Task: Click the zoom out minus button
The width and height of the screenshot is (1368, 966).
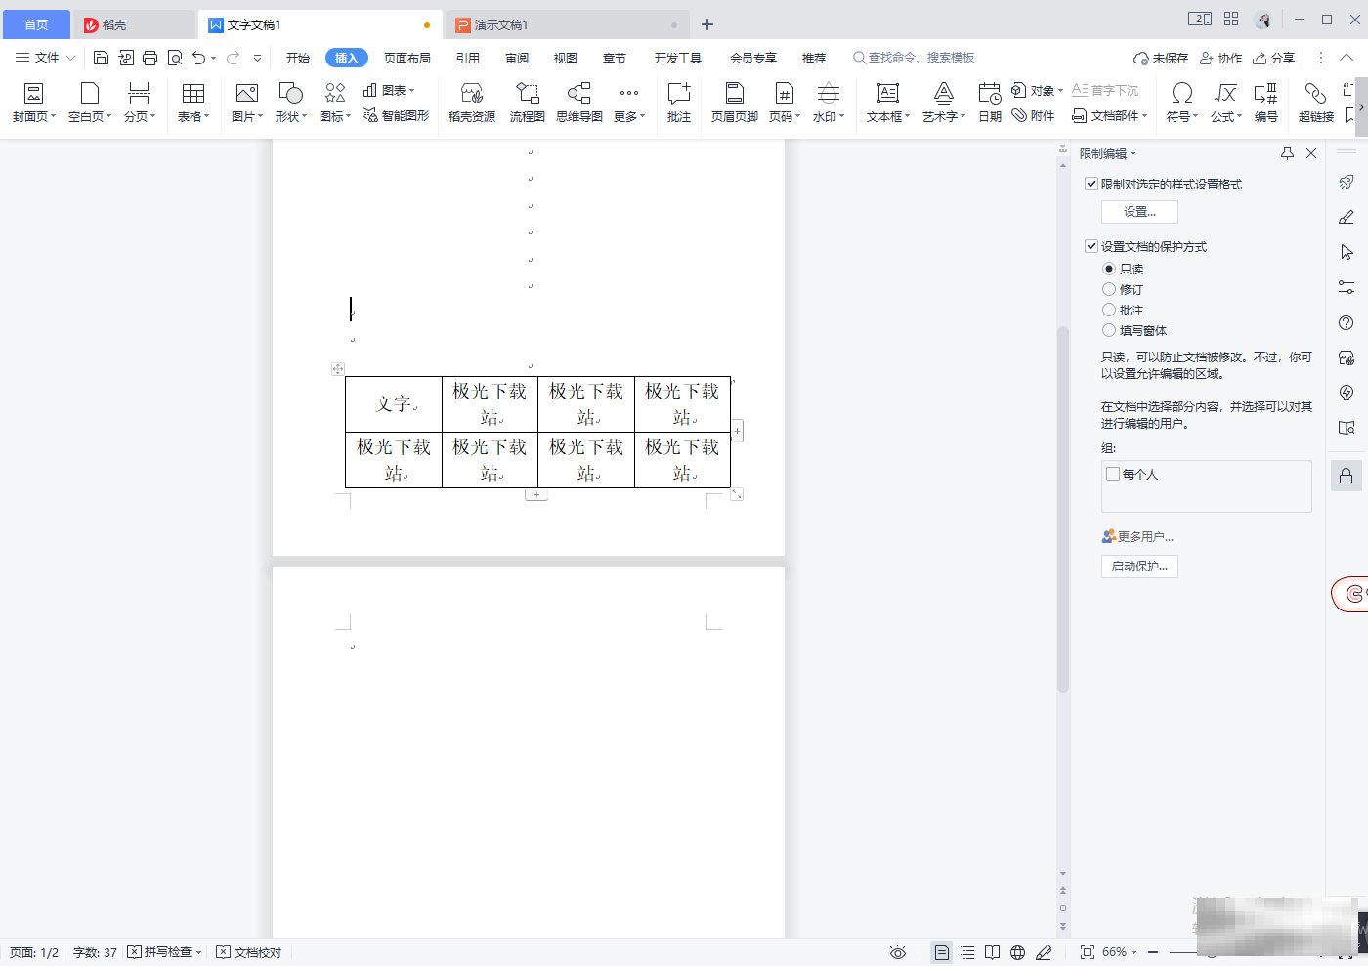Action: pyautogui.click(x=1153, y=952)
